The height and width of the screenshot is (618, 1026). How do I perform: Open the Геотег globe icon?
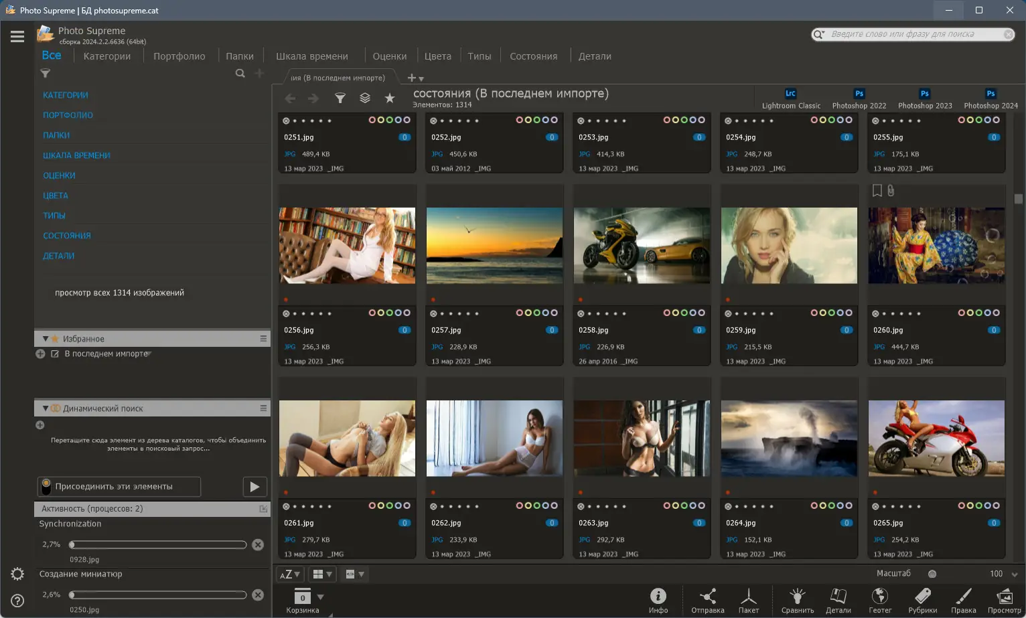pyautogui.click(x=880, y=600)
